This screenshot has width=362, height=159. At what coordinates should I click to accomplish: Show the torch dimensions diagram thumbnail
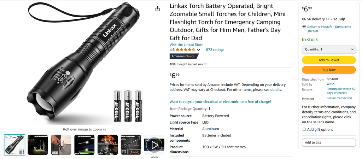click(x=131, y=145)
